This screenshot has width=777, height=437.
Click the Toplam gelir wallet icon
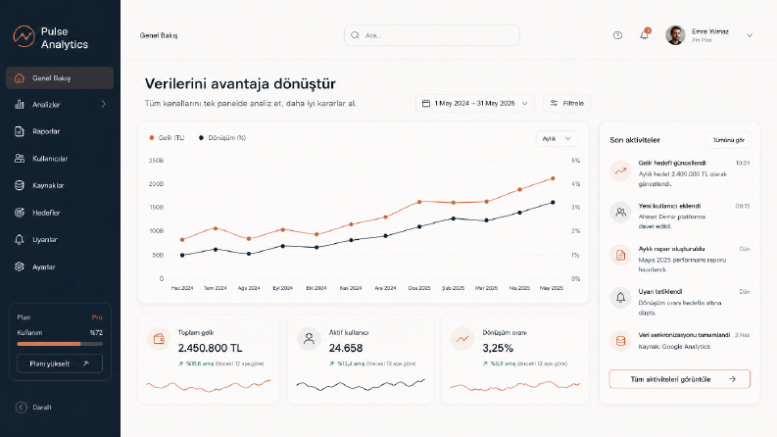pyautogui.click(x=159, y=339)
